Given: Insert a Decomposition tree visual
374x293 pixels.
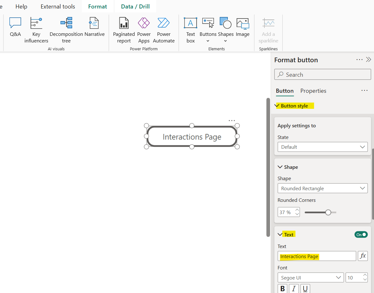Looking at the screenshot, I should click(x=66, y=27).
